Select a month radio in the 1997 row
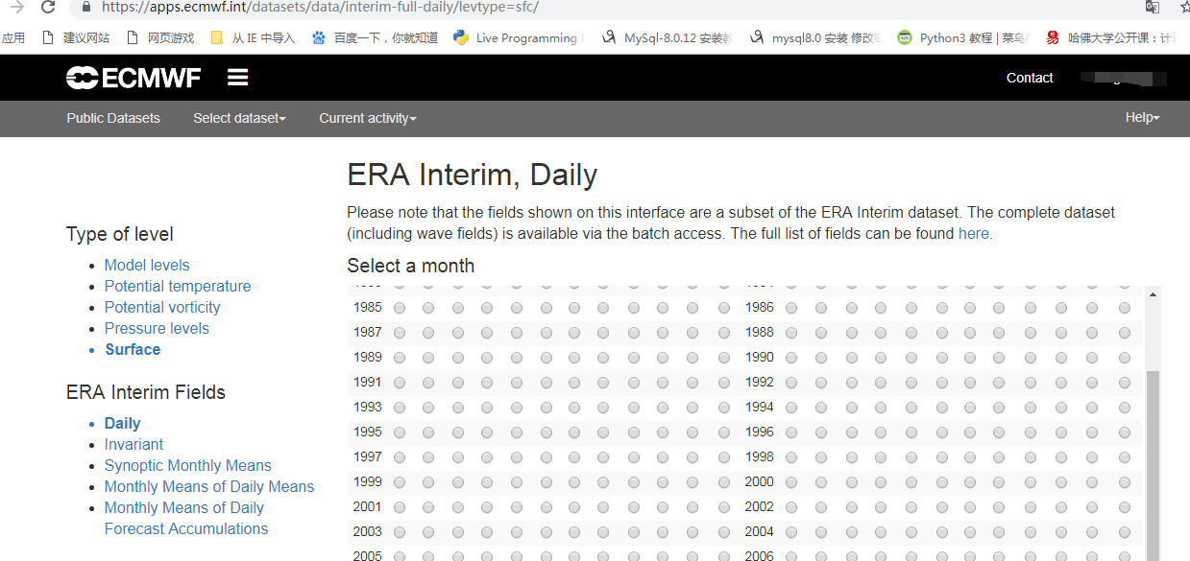The height and width of the screenshot is (561, 1190). 398,456
